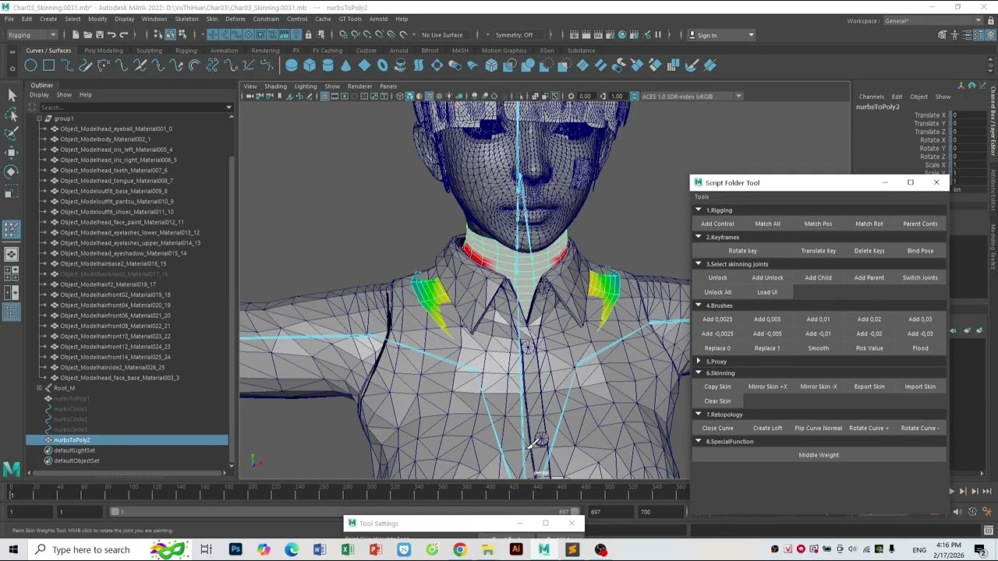998x561 pixels.
Task: Collapse the 1.Rigging section
Action: click(699, 210)
